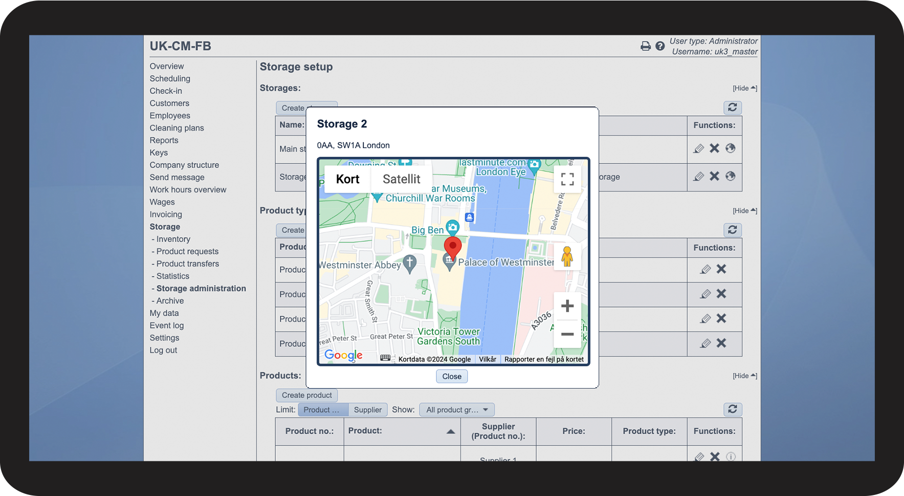Select the Supplier limit toggle
The image size is (904, 496).
tap(367, 410)
